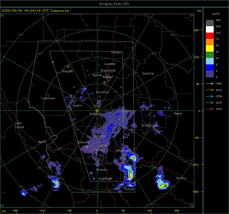Viewport: 229px width, 214px height.
Task: Select the yellow diamond marker below RedDeer
Action: pyautogui.click(x=105, y=83)
